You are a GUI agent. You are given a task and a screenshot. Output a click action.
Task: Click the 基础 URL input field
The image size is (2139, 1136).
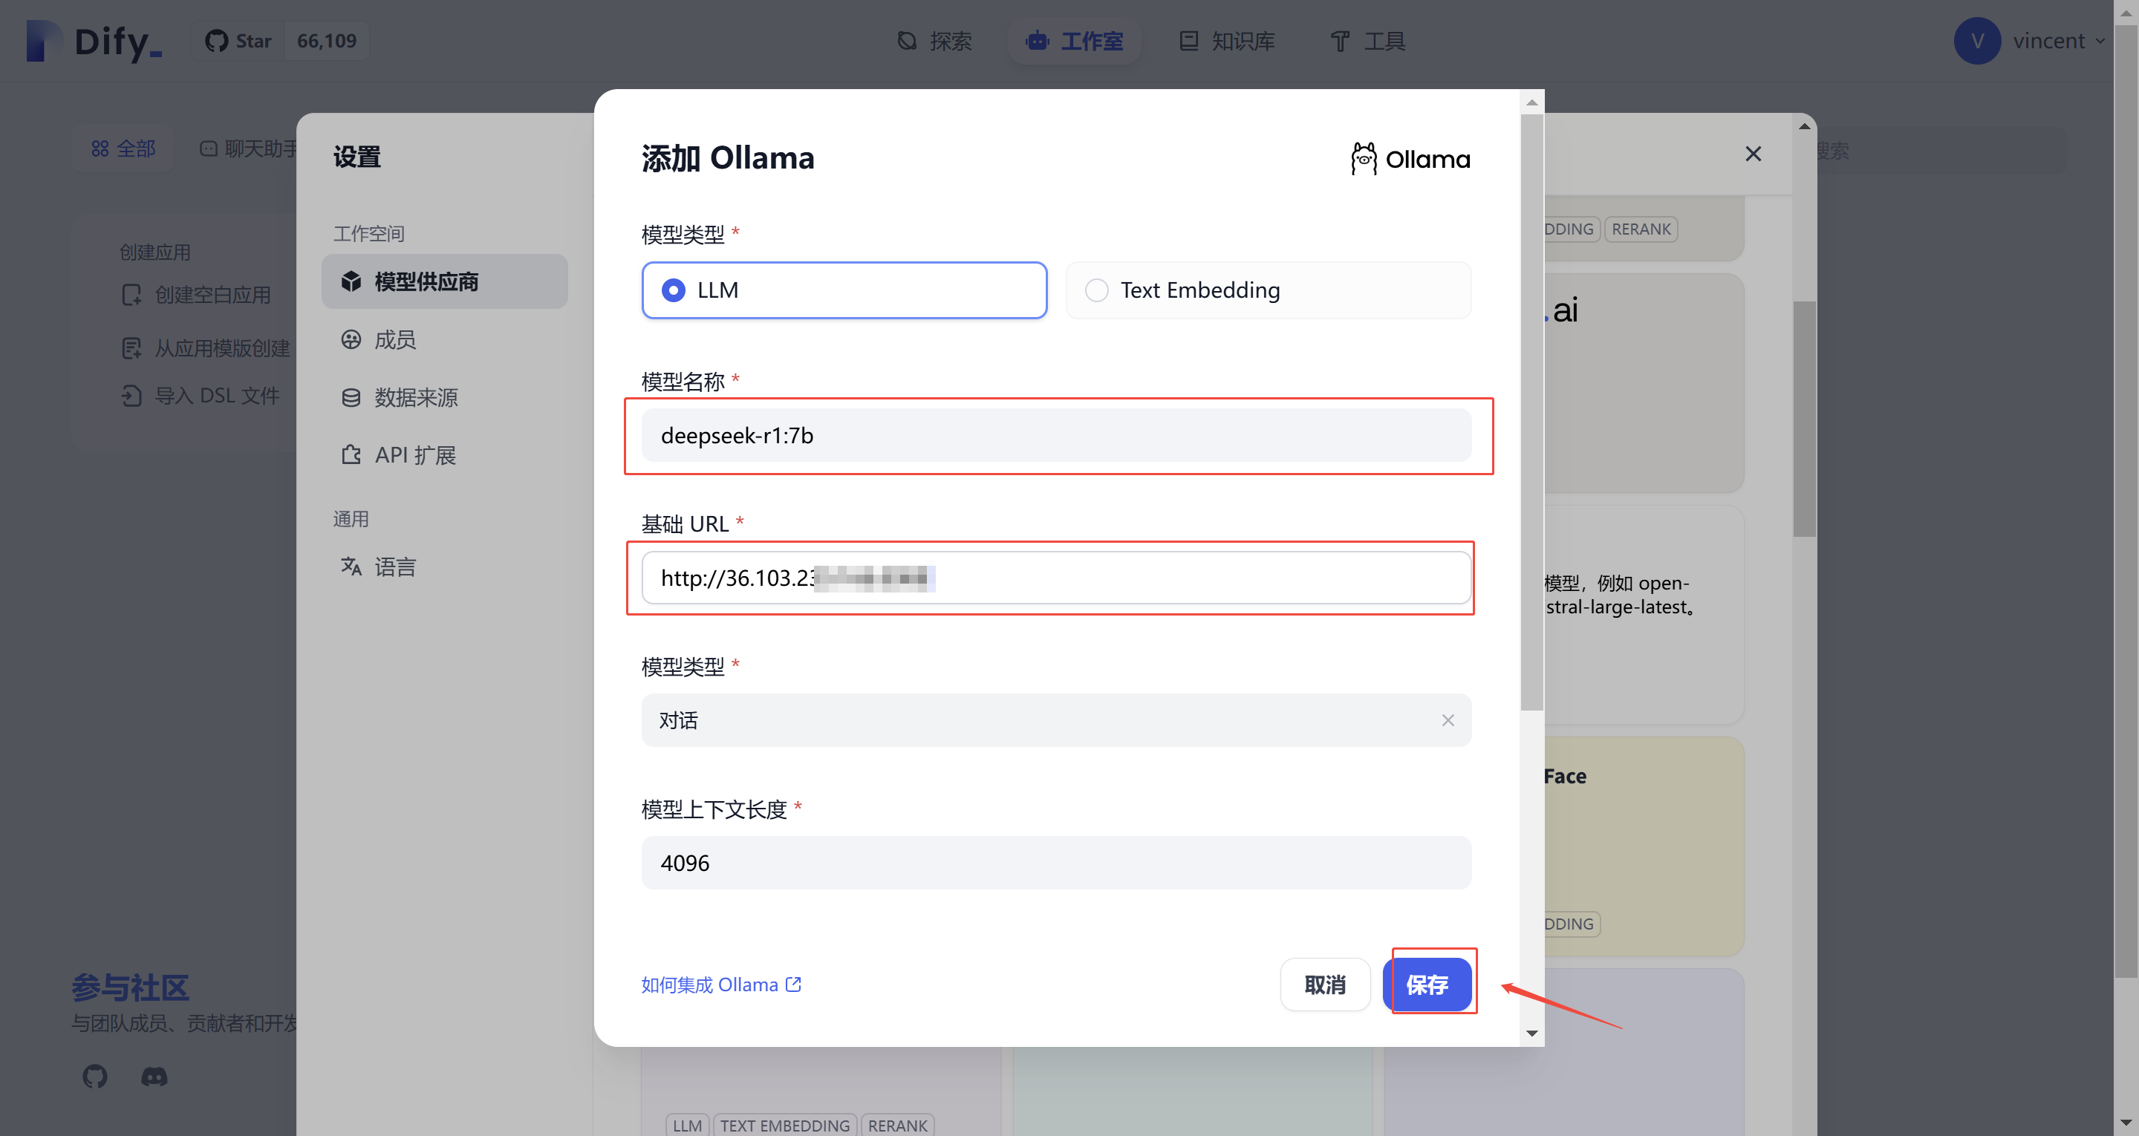[x=1056, y=578]
